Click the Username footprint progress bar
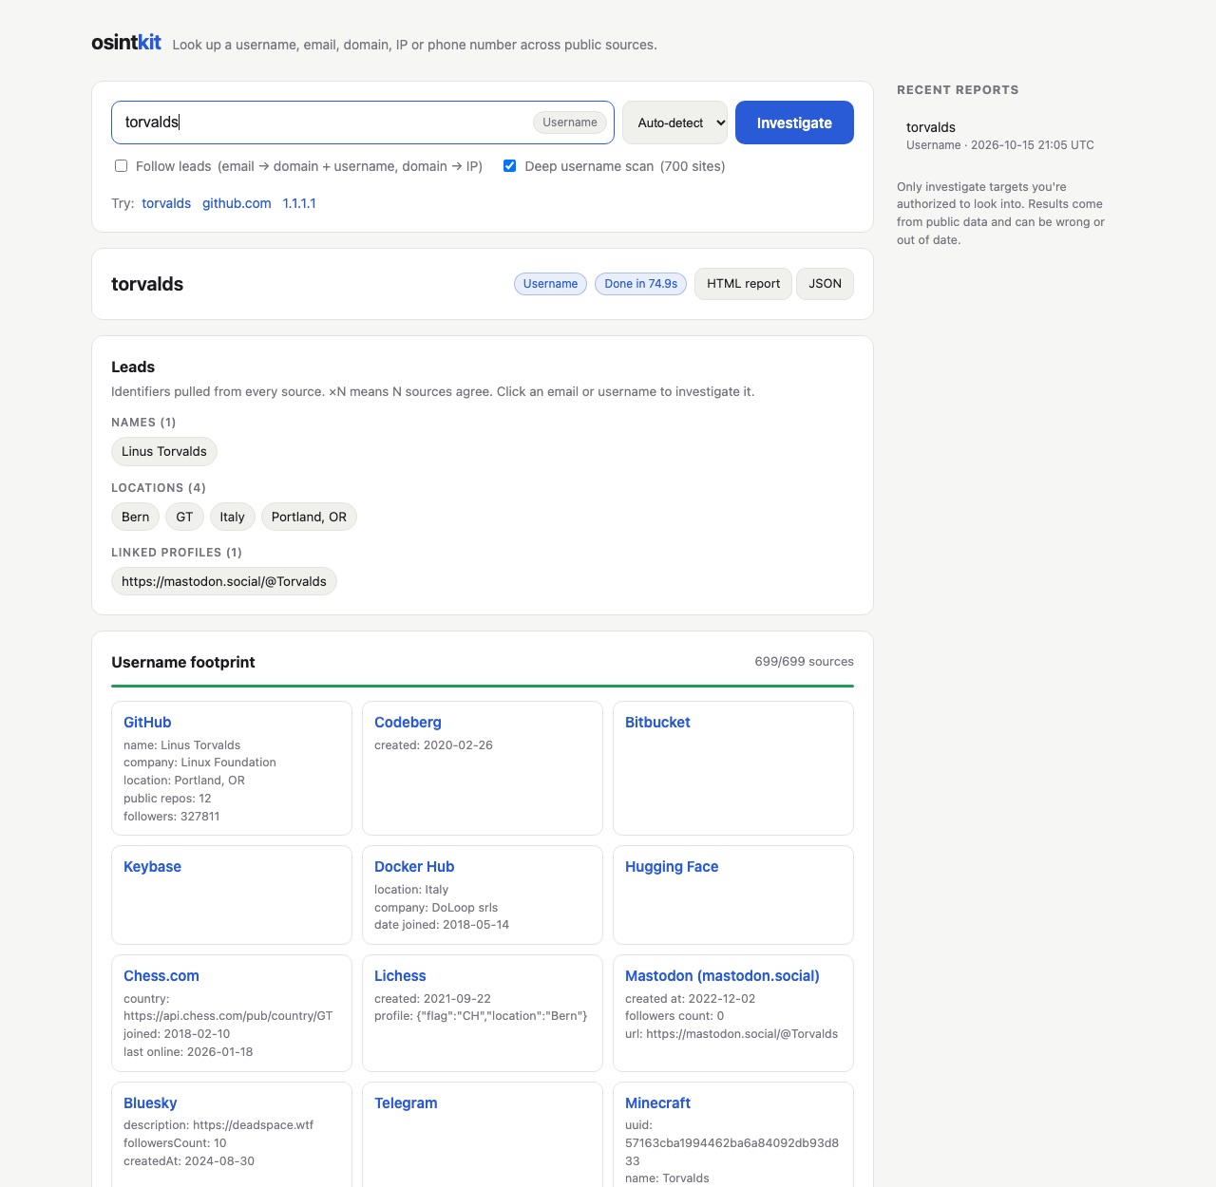 point(483,686)
